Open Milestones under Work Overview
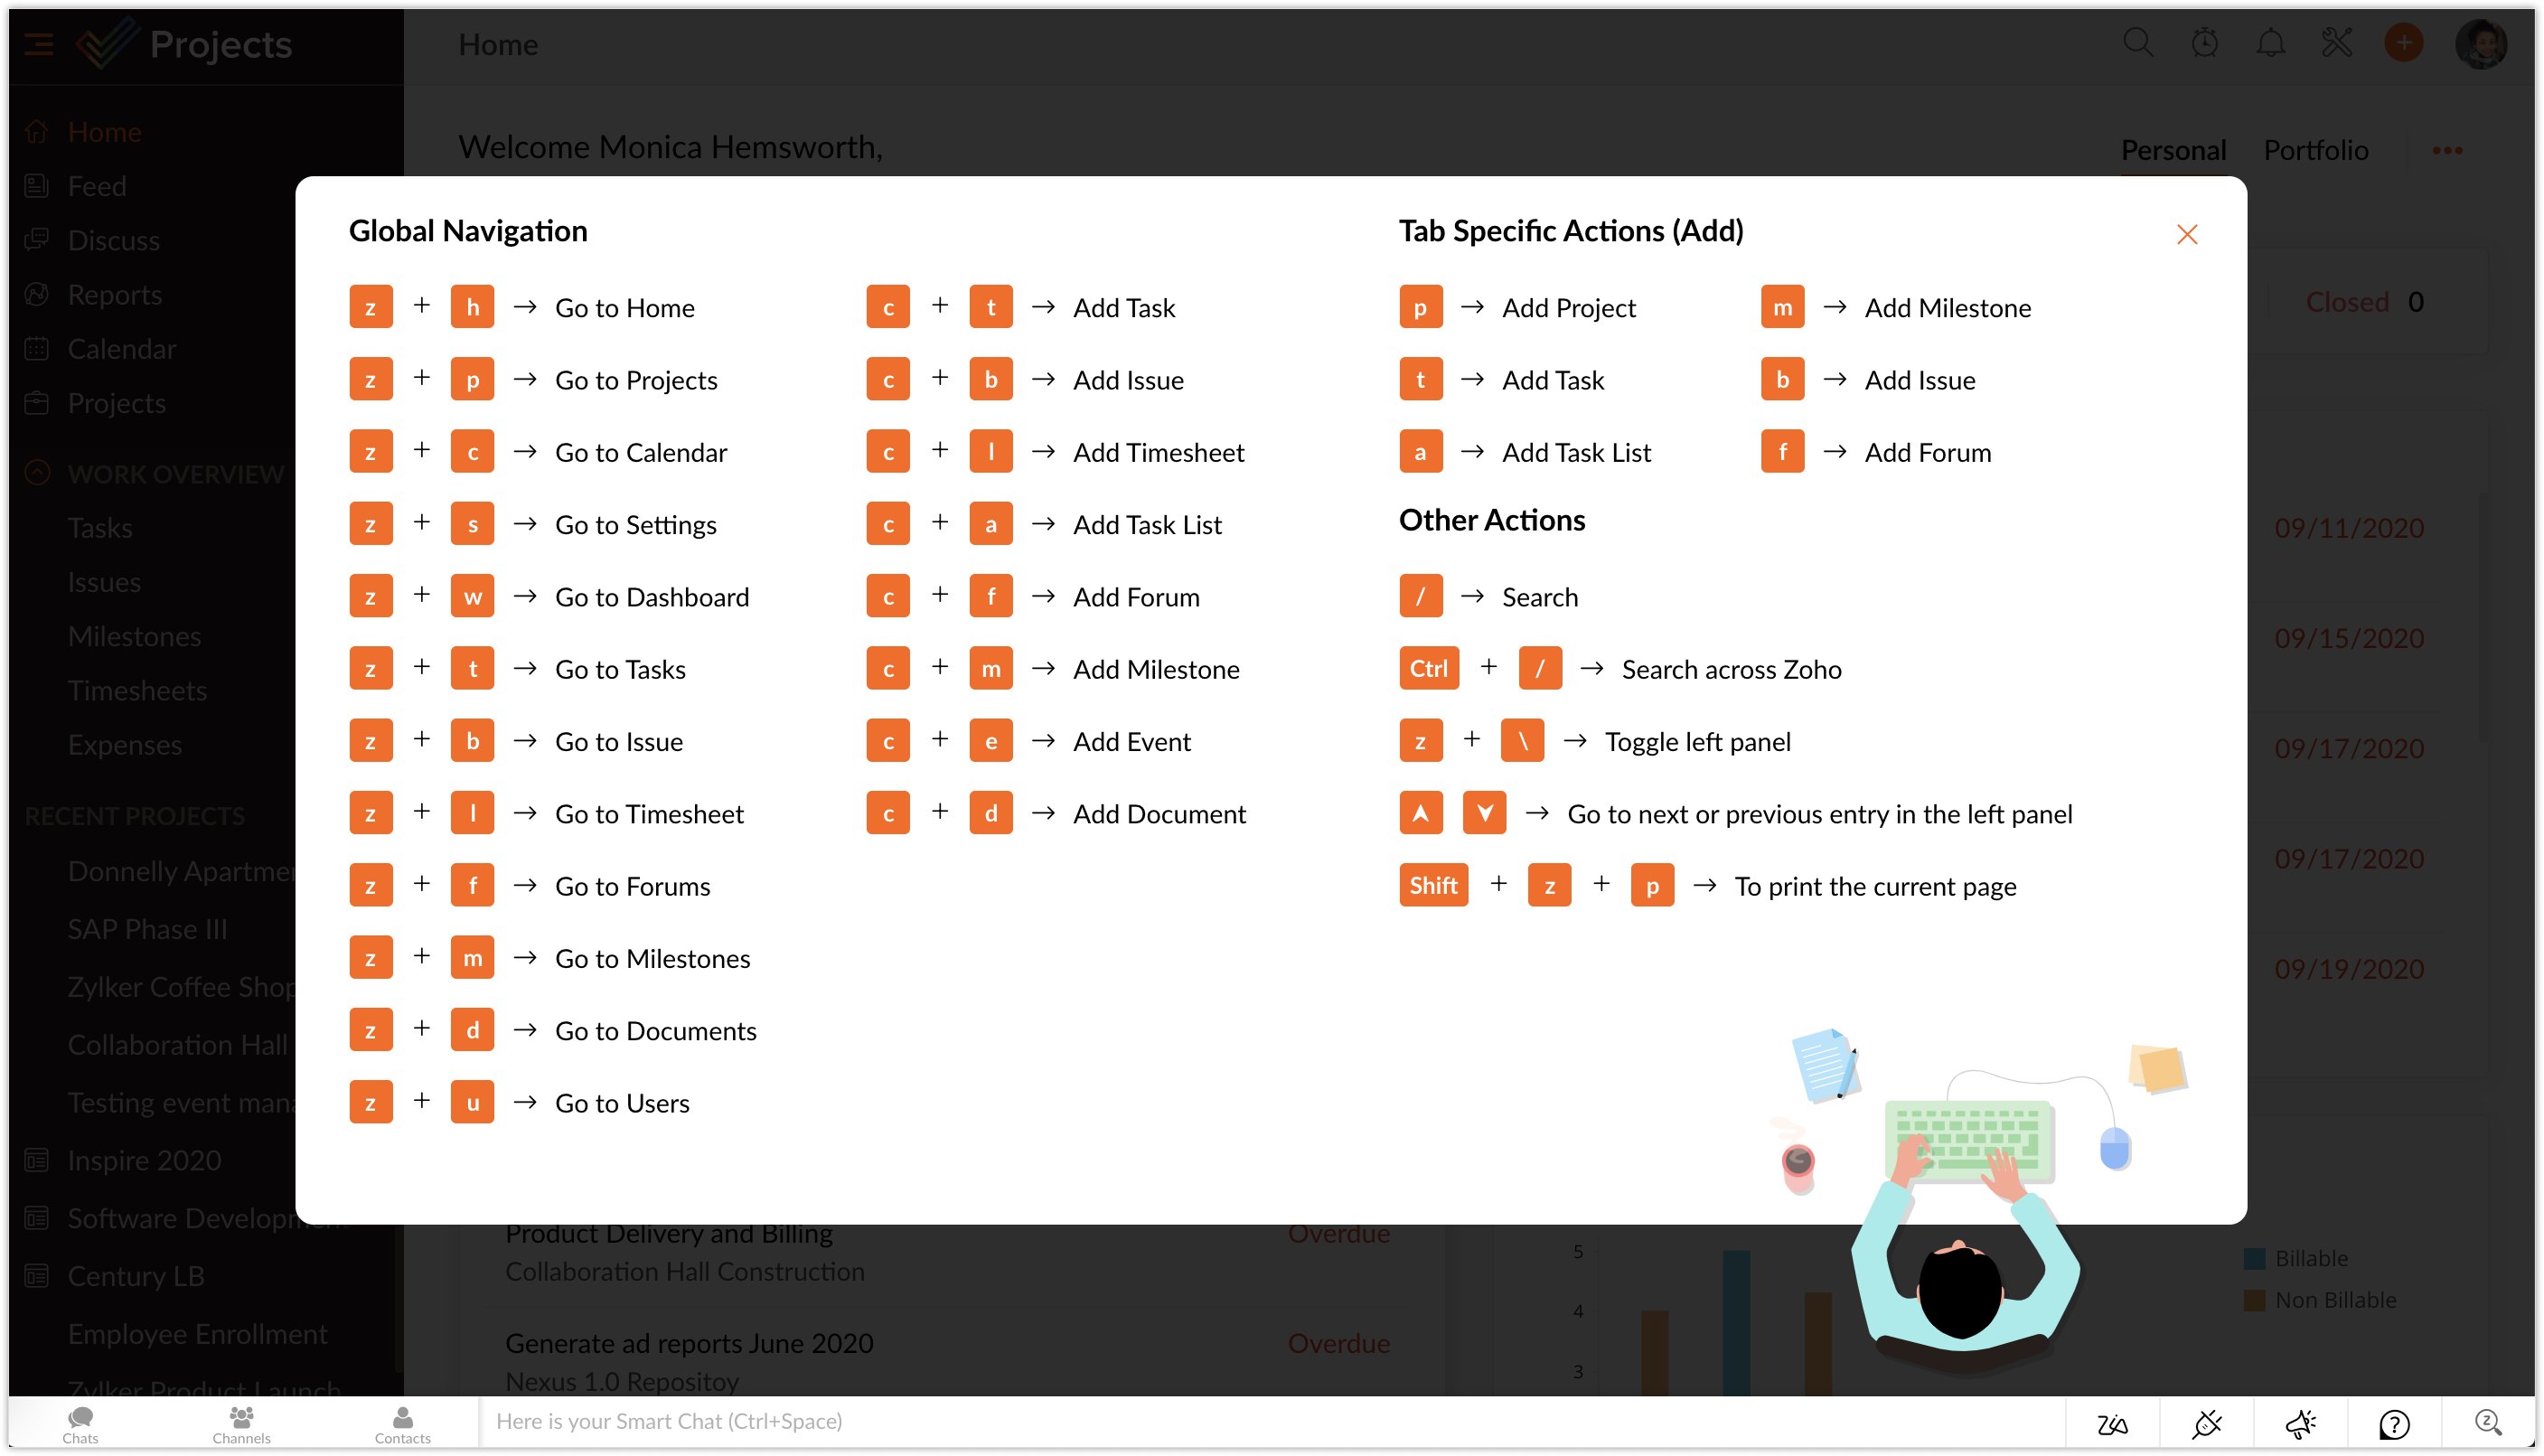Screen dimensions: 2544x1456 134,636
